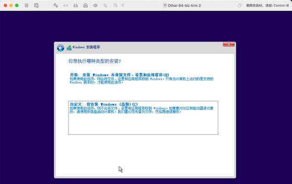Click the network adapter arrows icon

pyautogui.click(x=66, y=6)
